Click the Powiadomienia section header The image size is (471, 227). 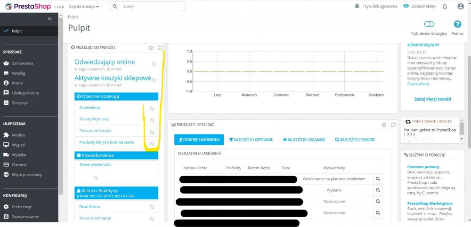click(x=116, y=156)
